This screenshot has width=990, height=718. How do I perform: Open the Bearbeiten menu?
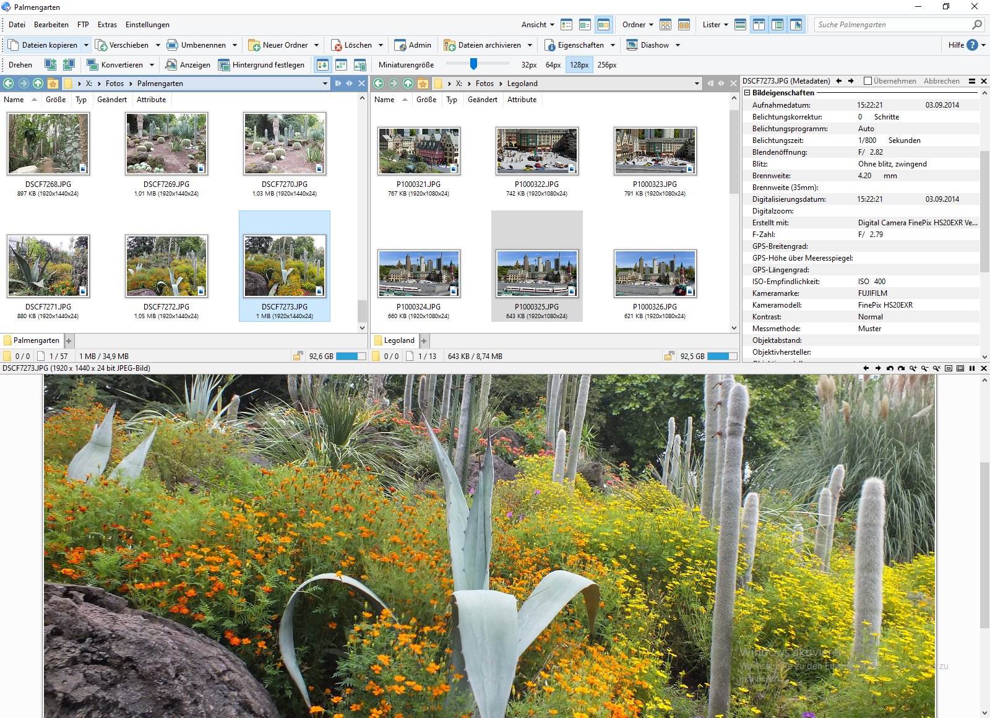51,25
